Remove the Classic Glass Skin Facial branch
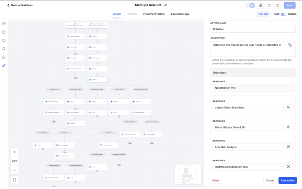Viewport: 302px width, 189px height. point(288,107)
